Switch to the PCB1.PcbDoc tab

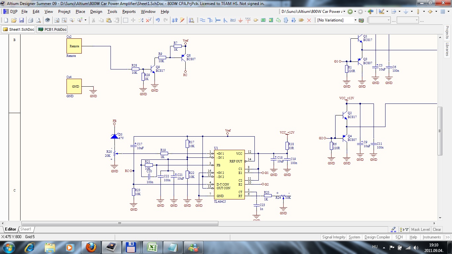(x=52, y=29)
